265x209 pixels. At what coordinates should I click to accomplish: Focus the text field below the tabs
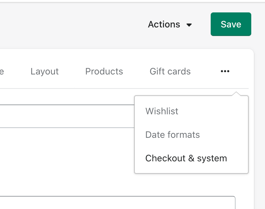(x=65, y=116)
